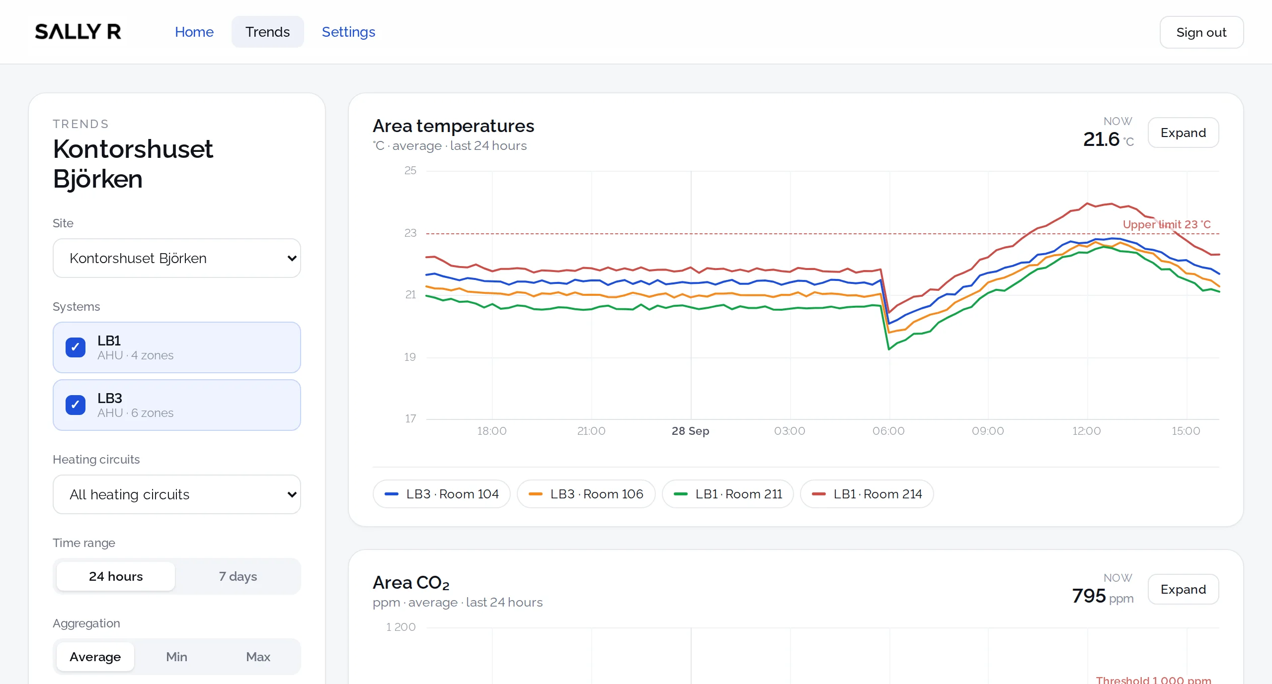This screenshot has width=1272, height=684.
Task: Set aggregation to Max
Action: point(258,657)
